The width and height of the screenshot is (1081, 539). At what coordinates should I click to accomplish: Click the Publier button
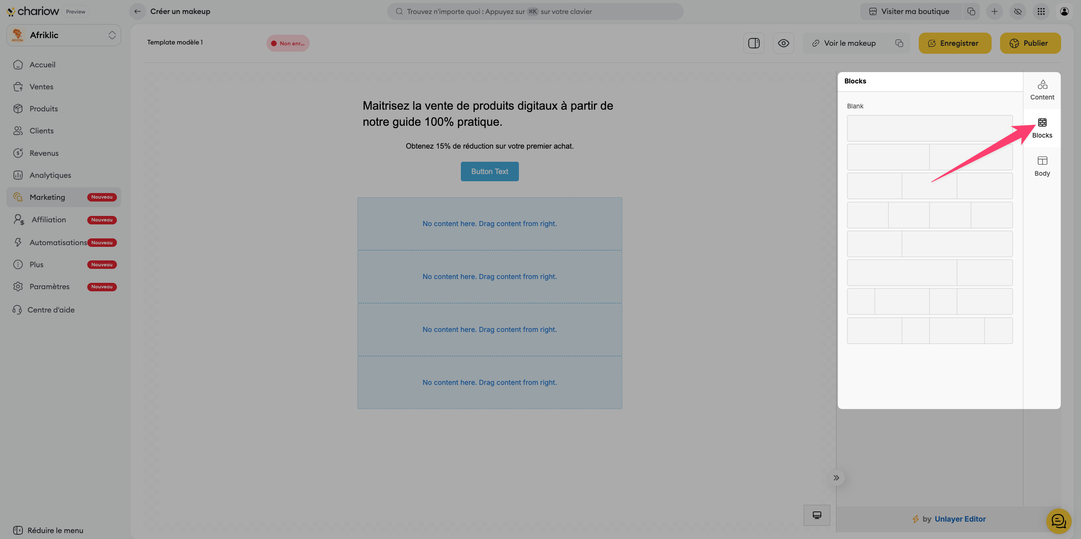1030,43
